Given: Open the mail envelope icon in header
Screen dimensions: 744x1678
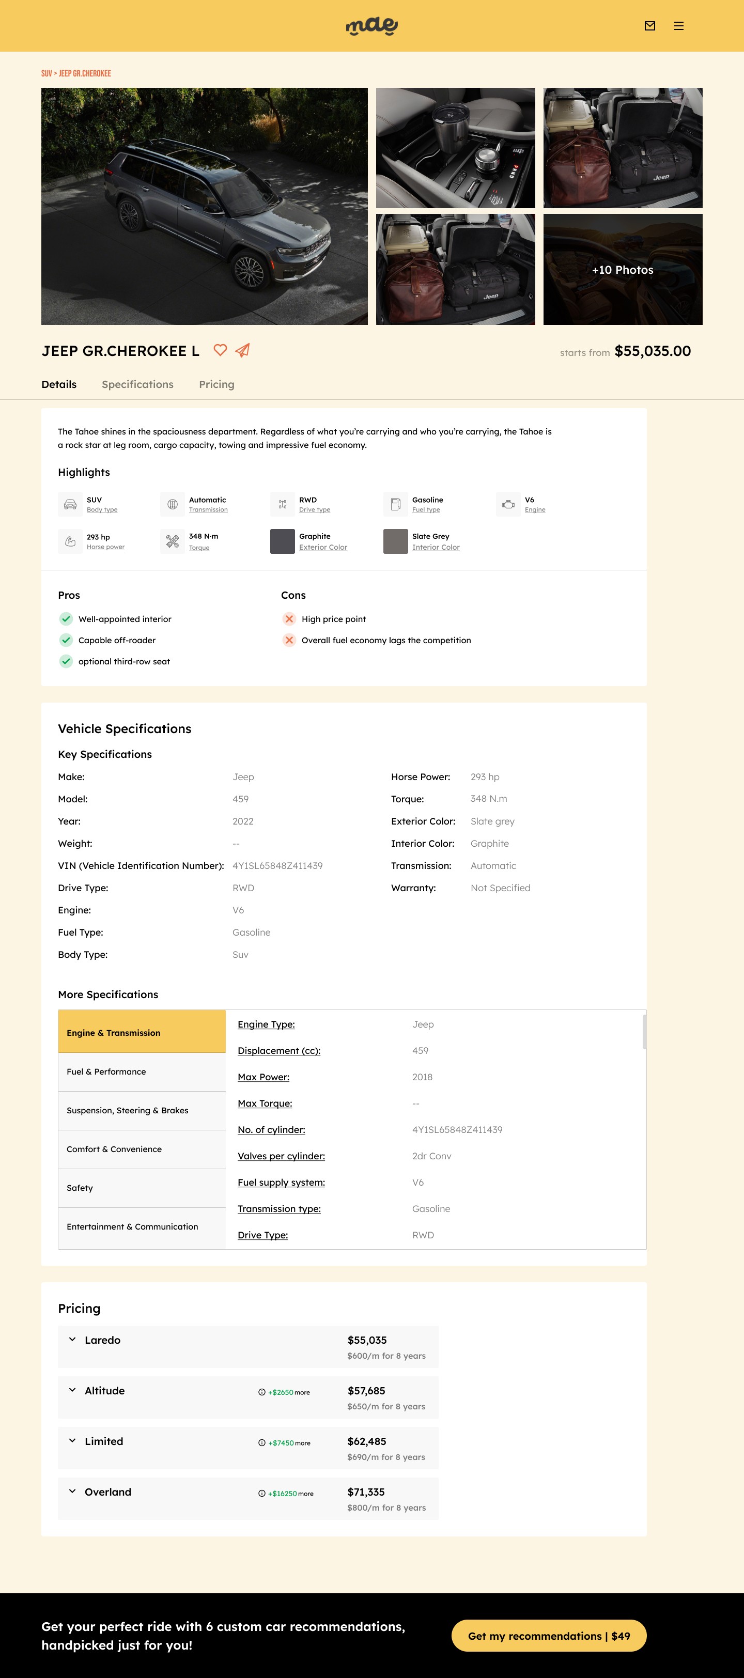Looking at the screenshot, I should [x=649, y=26].
